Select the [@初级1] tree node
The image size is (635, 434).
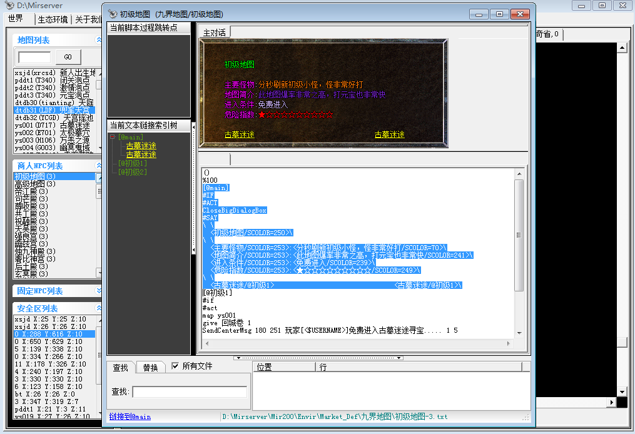(132, 163)
